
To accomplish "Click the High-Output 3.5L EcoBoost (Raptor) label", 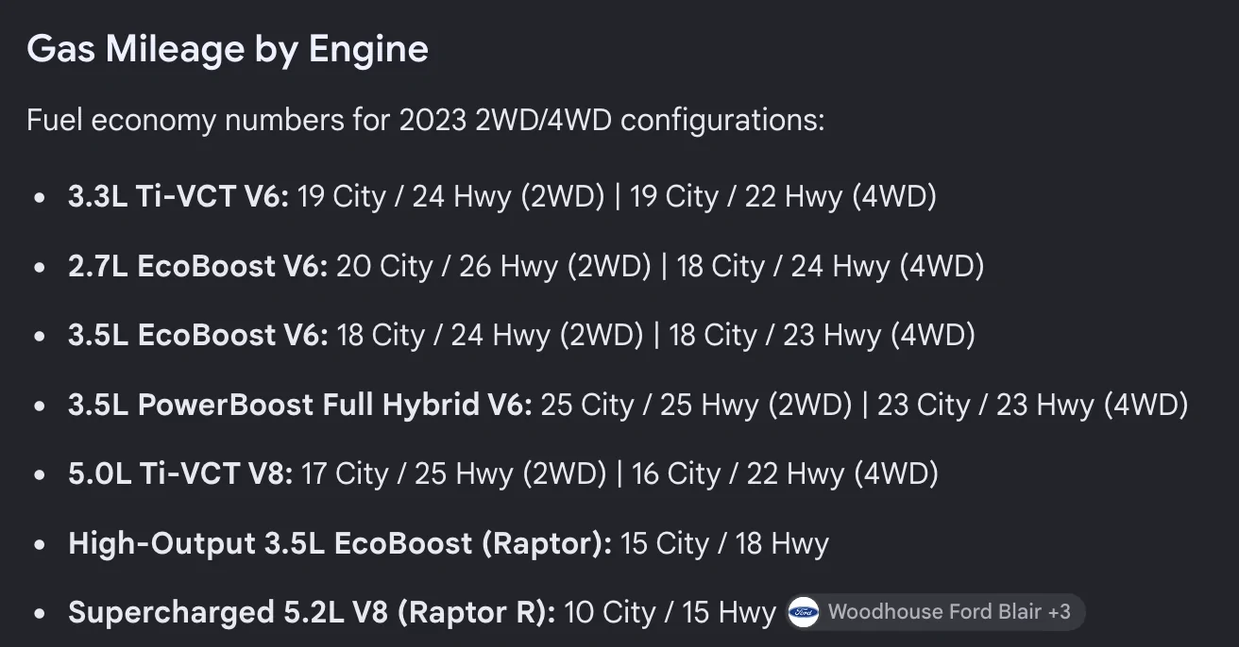I will (340, 543).
